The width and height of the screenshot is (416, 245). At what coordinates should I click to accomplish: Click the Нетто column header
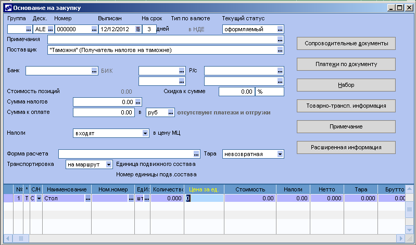pos(327,189)
